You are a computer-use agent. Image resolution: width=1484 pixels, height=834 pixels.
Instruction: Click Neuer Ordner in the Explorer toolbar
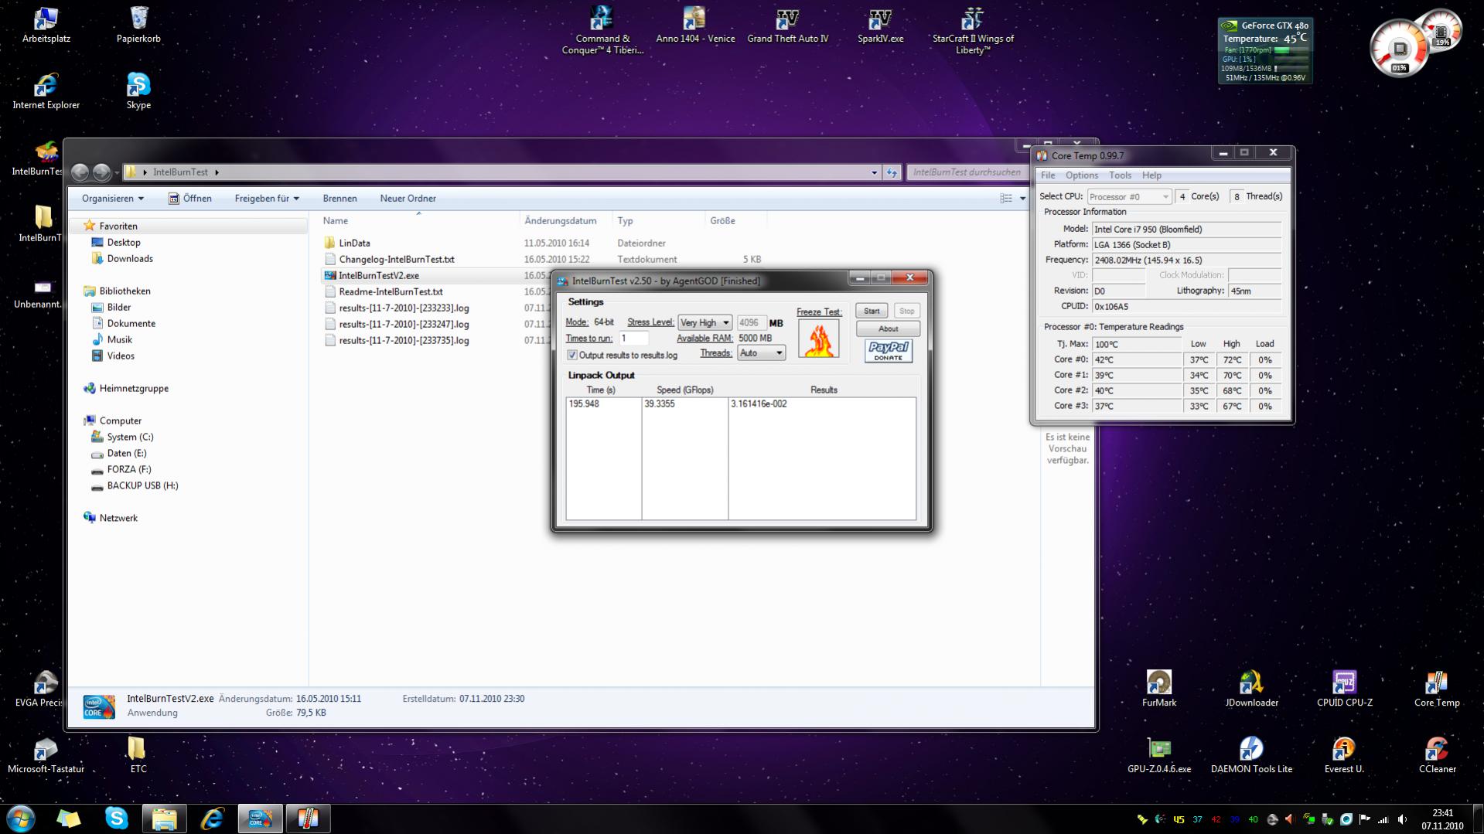pos(408,199)
